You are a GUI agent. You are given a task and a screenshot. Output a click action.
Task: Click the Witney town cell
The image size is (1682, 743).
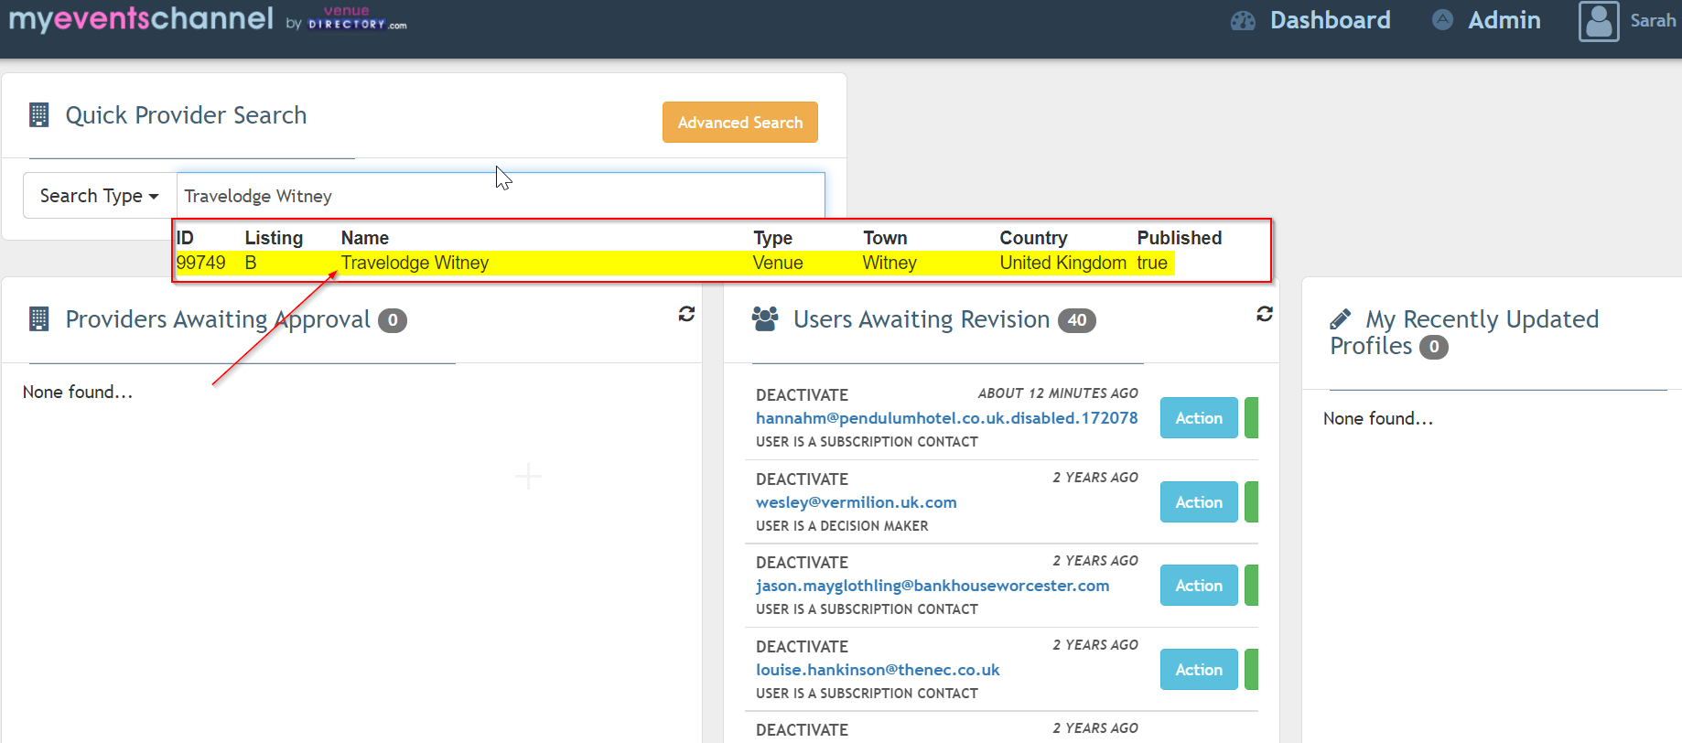pyautogui.click(x=890, y=263)
